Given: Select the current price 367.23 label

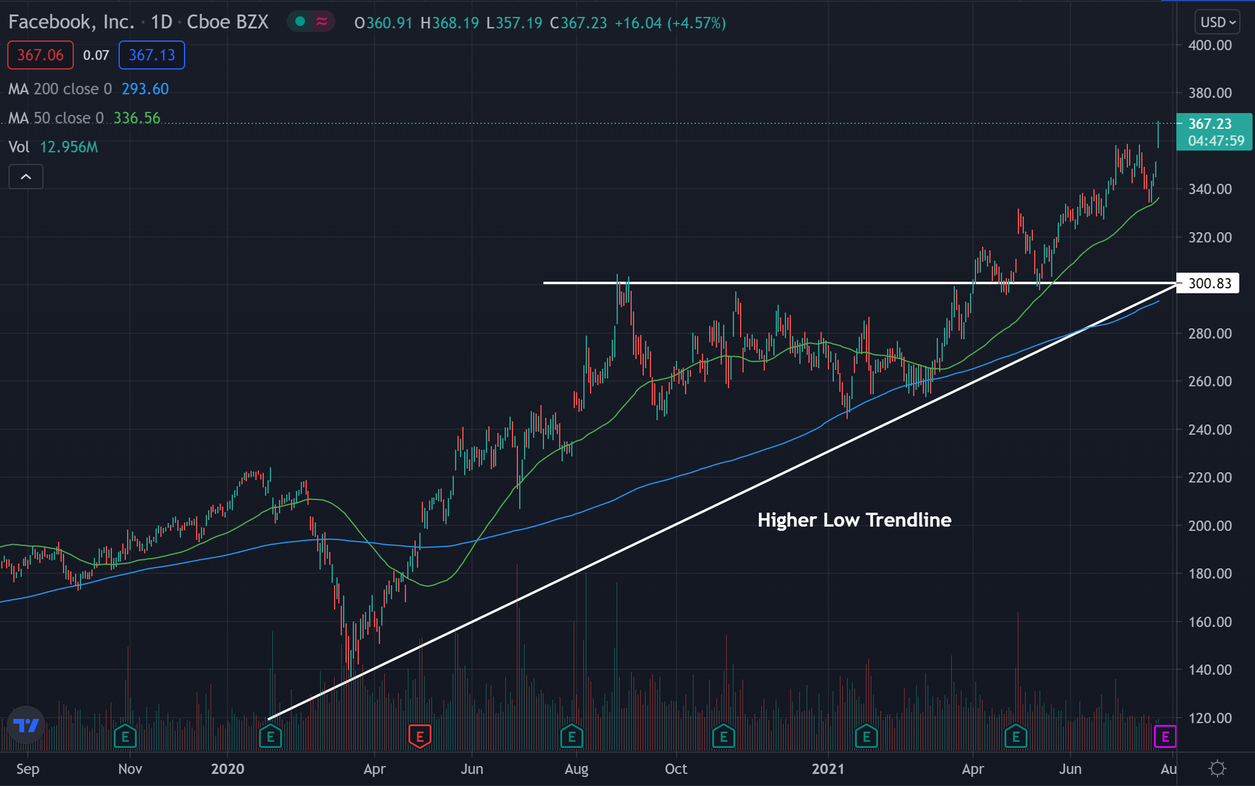Looking at the screenshot, I should (1214, 132).
